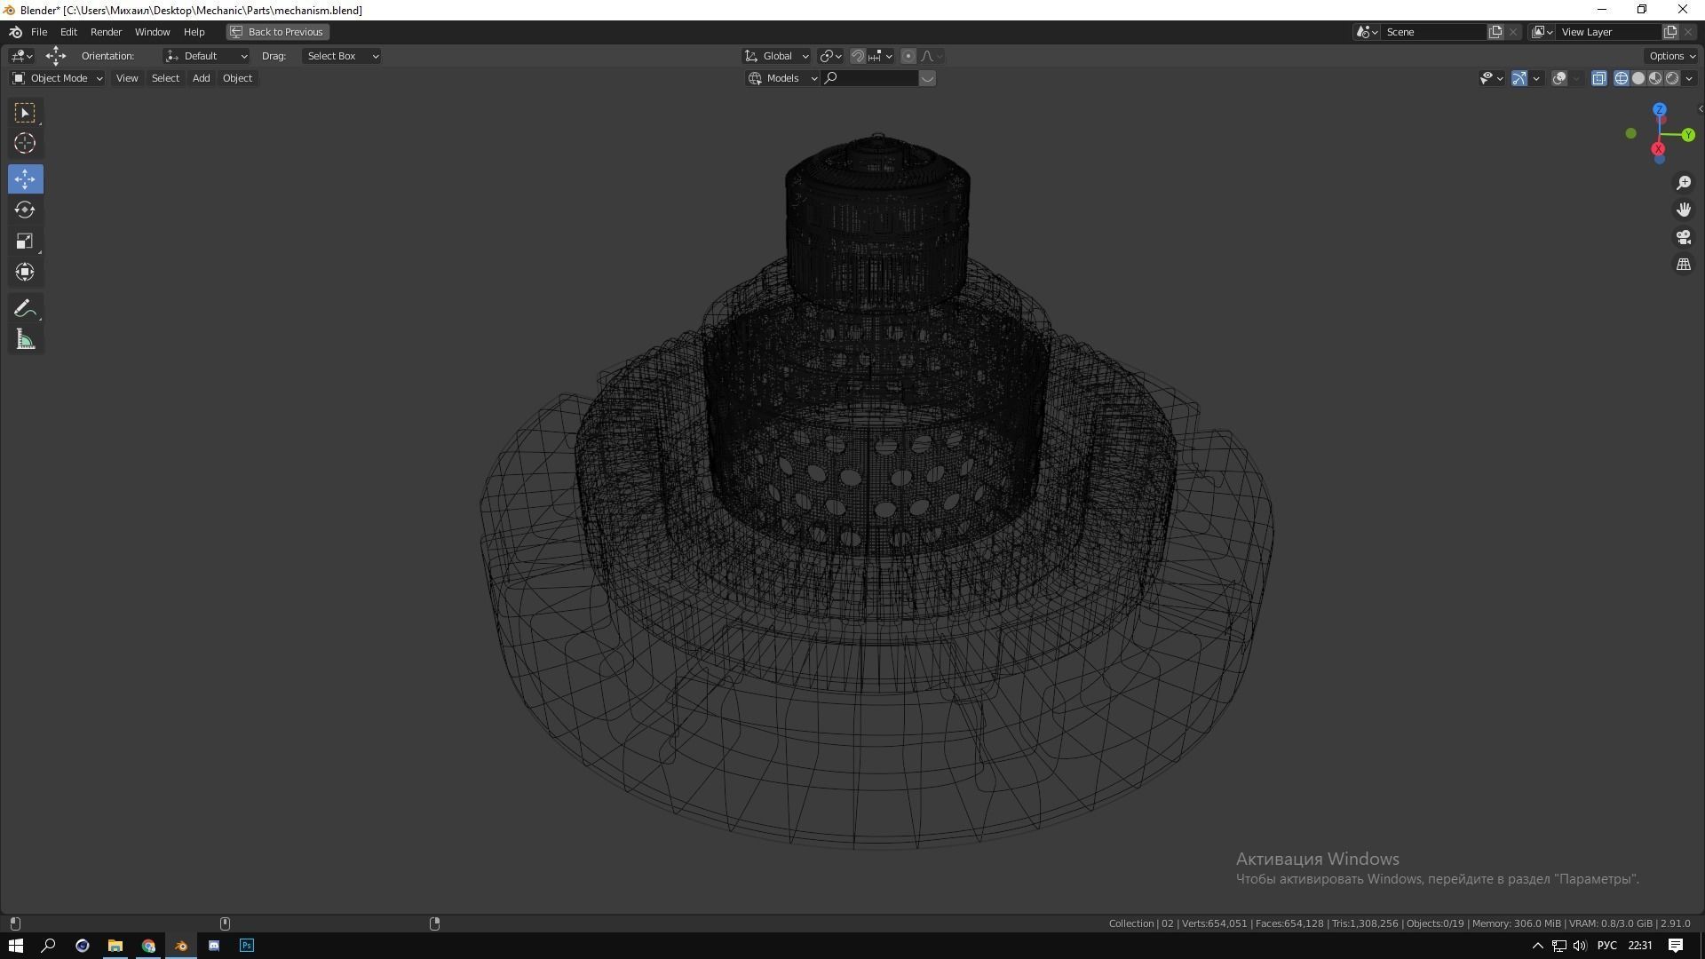This screenshot has width=1705, height=959.
Task: Open the Window menu
Action: coord(152,32)
